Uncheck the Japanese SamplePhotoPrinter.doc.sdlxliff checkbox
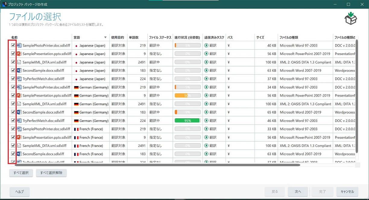Screen dimensions: 369x200 13,45
